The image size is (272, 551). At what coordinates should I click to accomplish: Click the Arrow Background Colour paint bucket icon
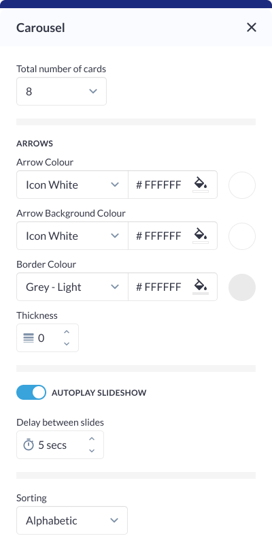[201, 236]
